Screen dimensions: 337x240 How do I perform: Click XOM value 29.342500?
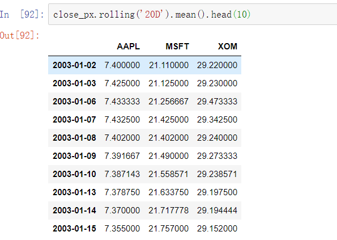(217, 120)
